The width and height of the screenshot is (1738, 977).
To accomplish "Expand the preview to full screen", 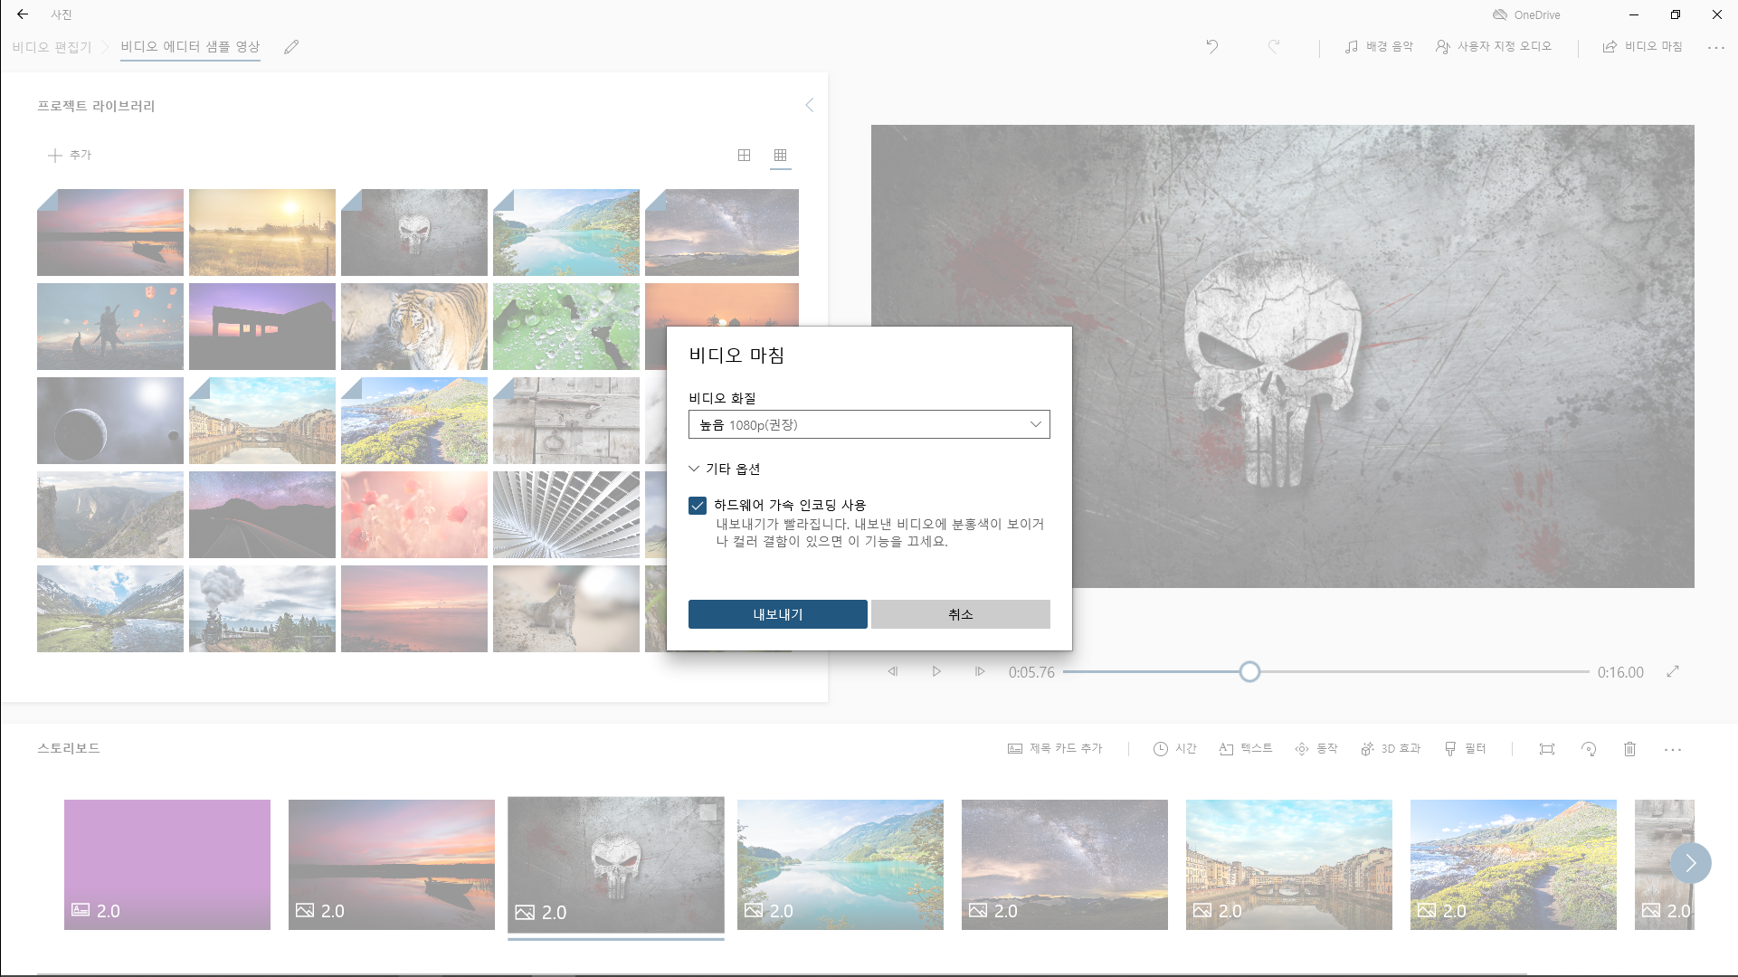I will [1673, 671].
